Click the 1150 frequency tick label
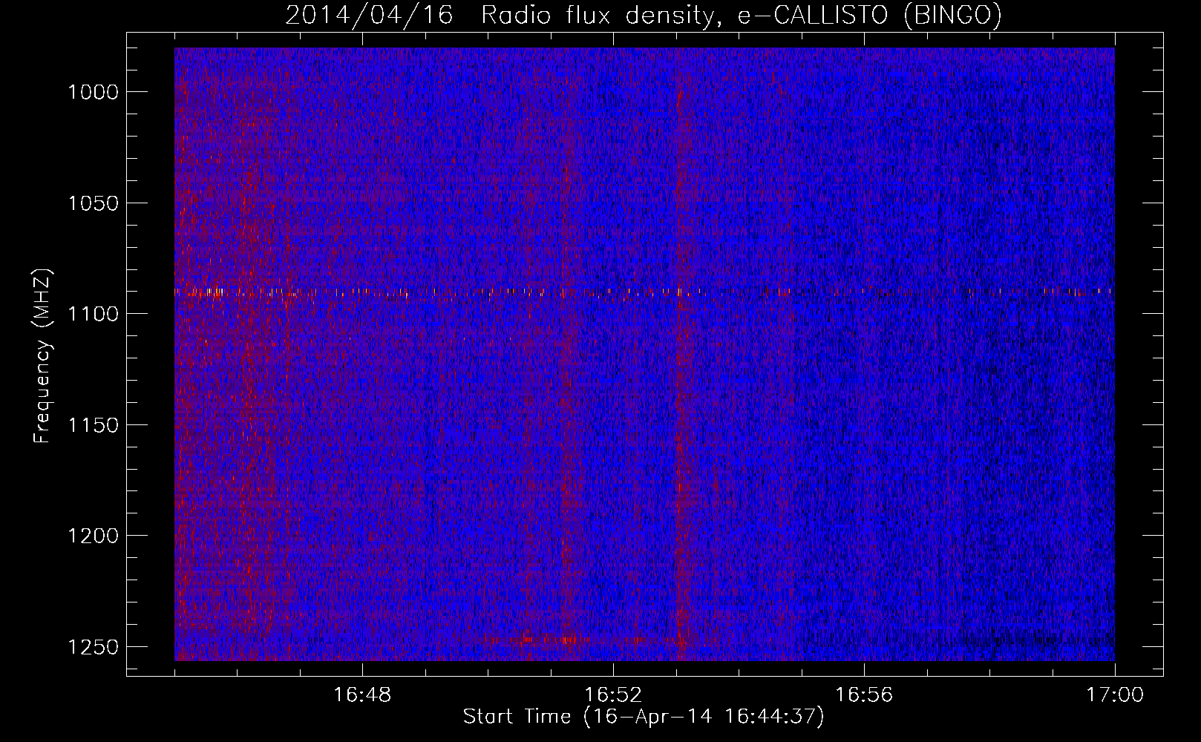The width and height of the screenshot is (1201, 742). coord(93,425)
